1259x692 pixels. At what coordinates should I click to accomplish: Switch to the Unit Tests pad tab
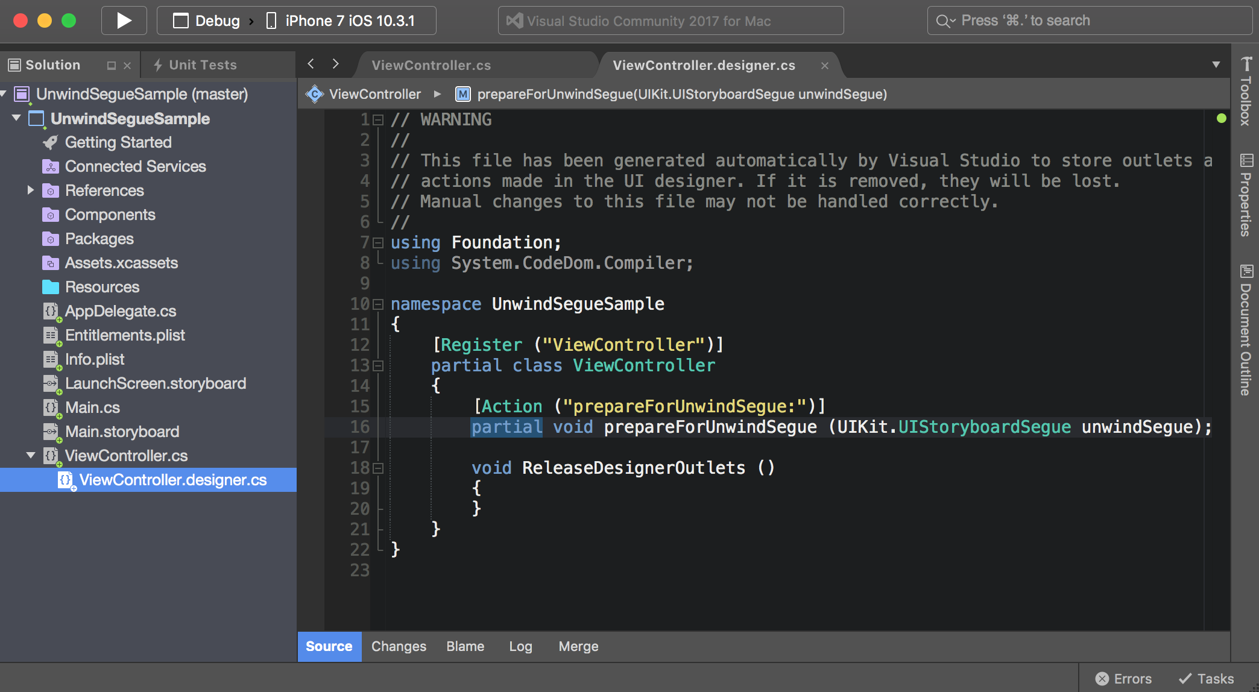point(195,65)
